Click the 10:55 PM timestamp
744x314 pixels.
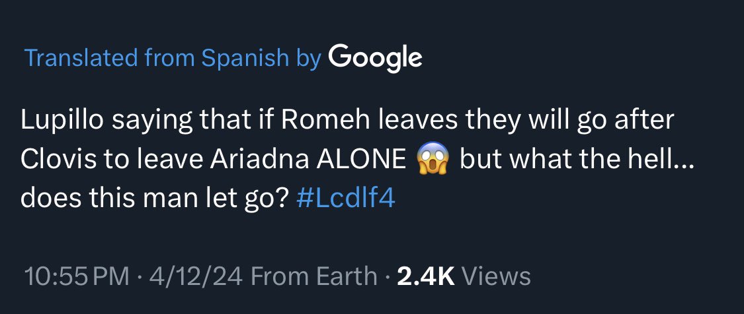[77, 276]
